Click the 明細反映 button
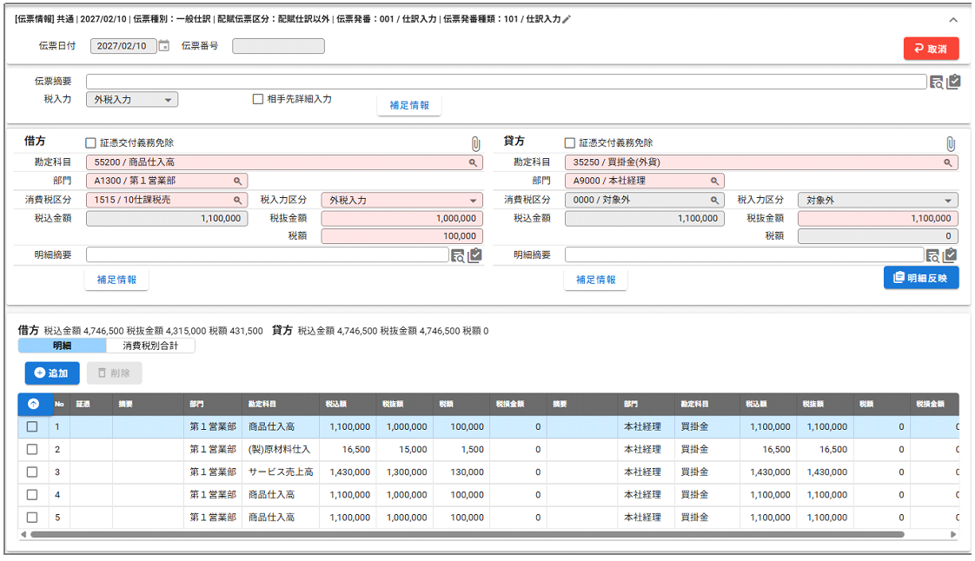 tap(921, 278)
